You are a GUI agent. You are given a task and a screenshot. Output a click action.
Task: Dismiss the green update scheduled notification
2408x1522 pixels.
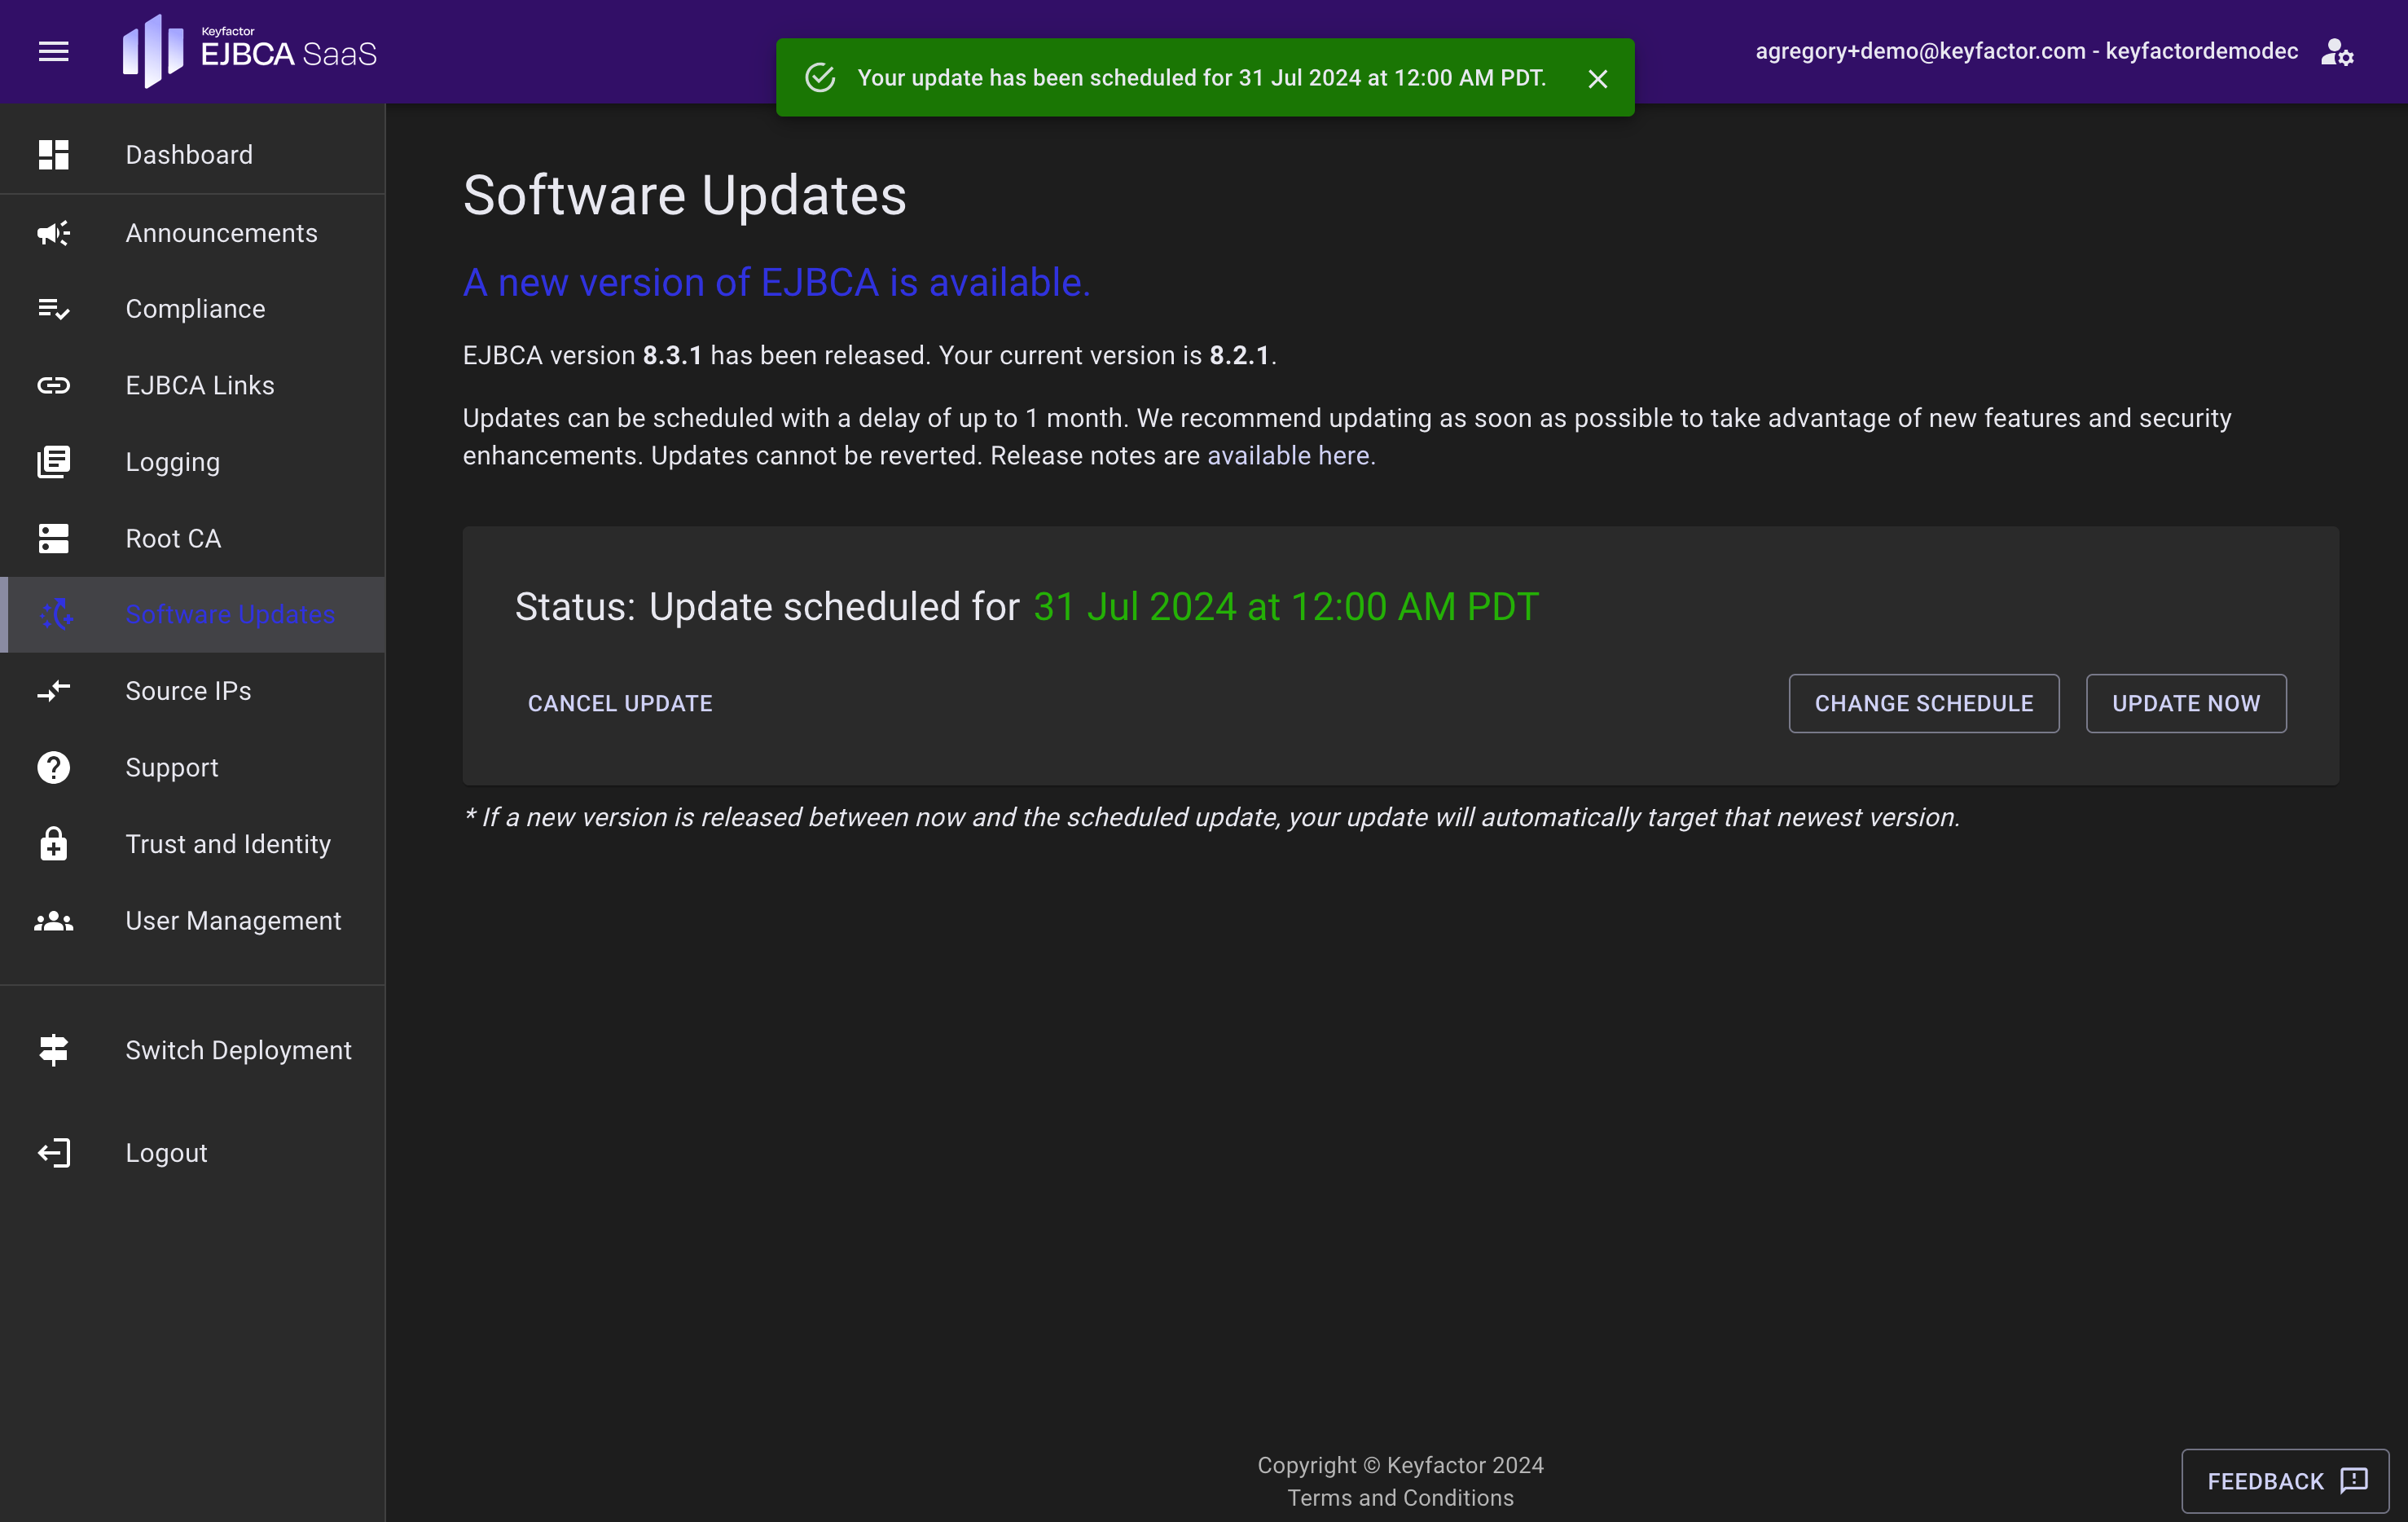[x=1597, y=79]
